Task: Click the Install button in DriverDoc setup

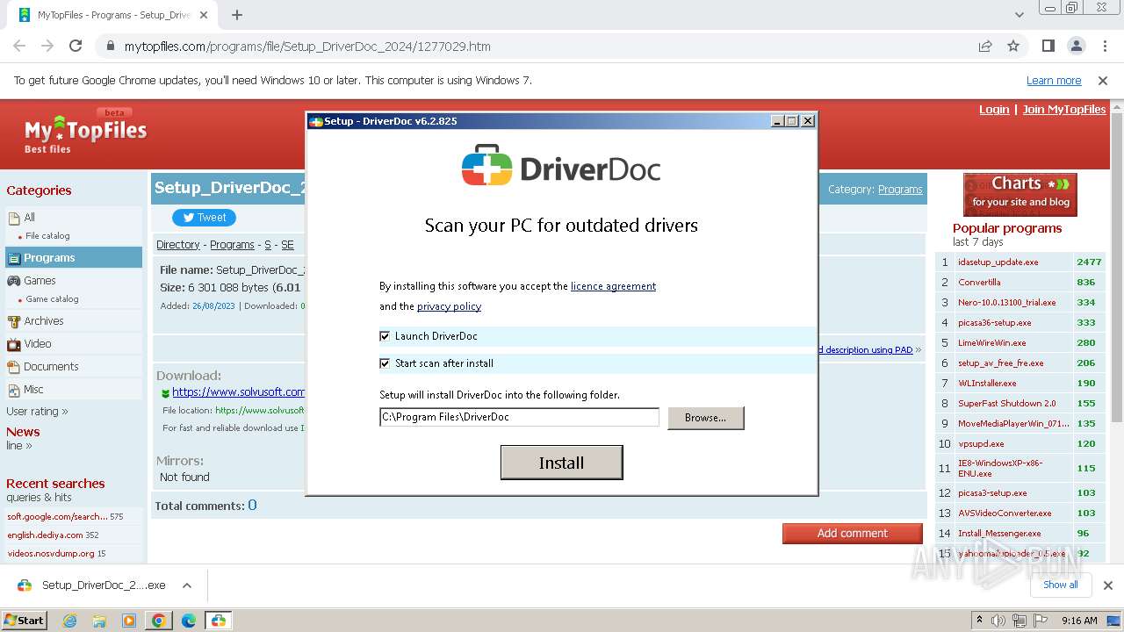Action: (x=561, y=463)
